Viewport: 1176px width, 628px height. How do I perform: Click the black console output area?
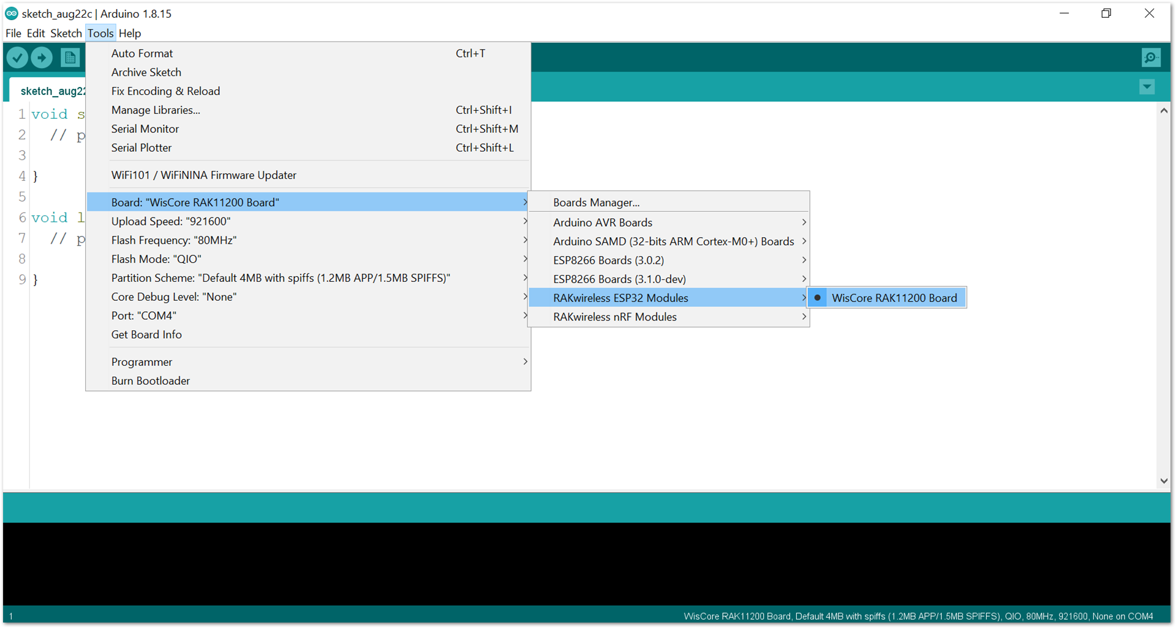(x=587, y=564)
